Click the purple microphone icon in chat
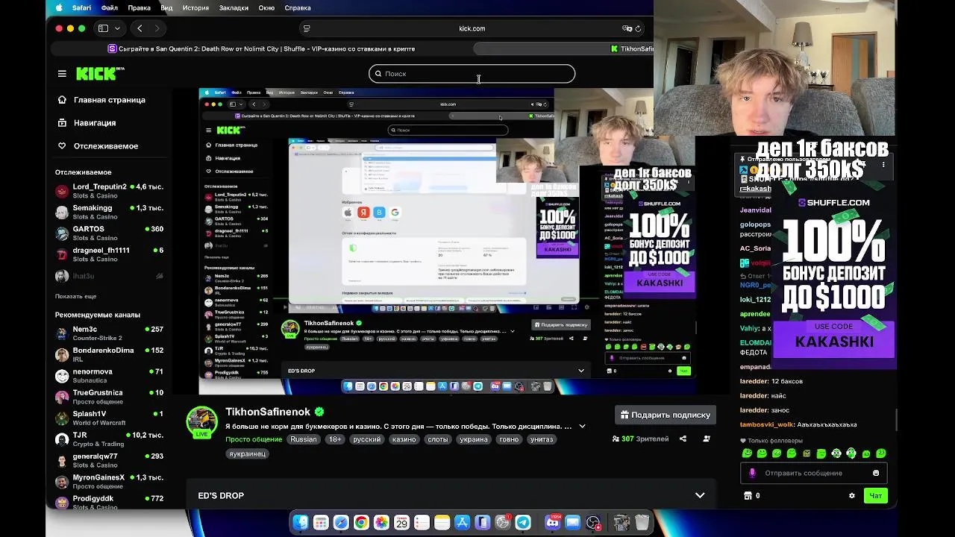Screen dimensions: 955x537 point(752,473)
